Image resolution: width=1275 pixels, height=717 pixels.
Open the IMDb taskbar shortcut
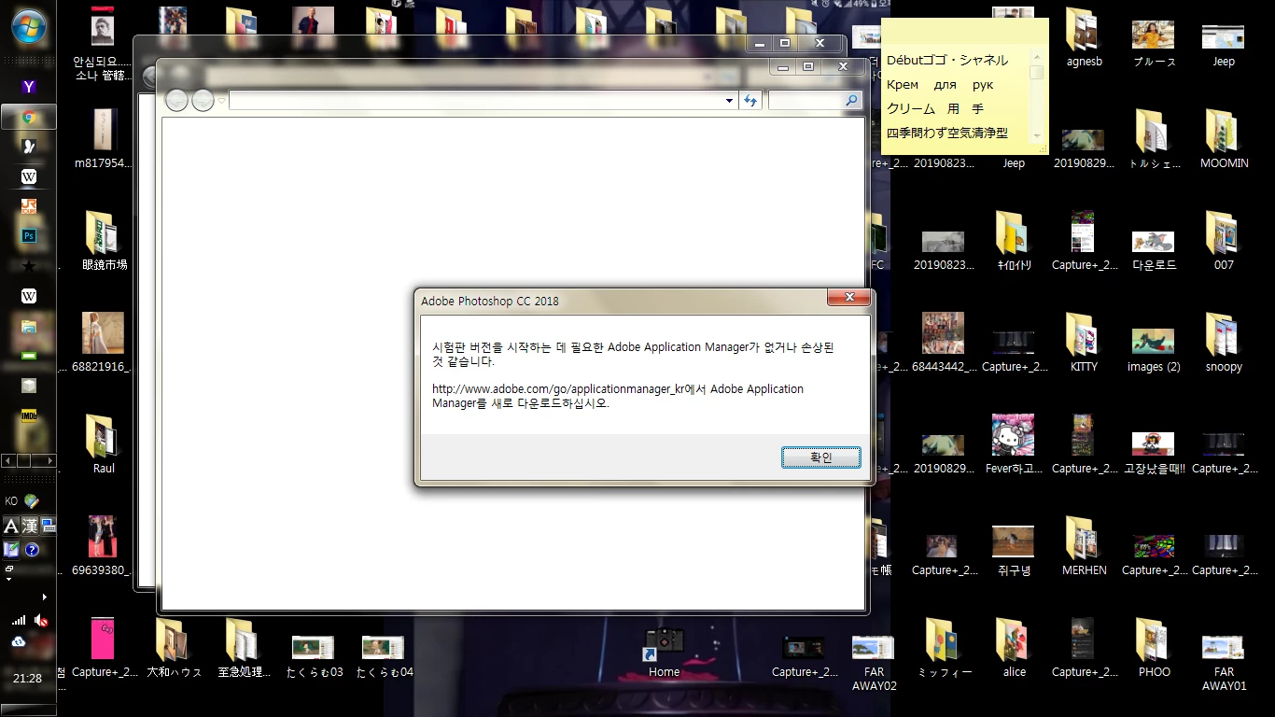click(29, 415)
